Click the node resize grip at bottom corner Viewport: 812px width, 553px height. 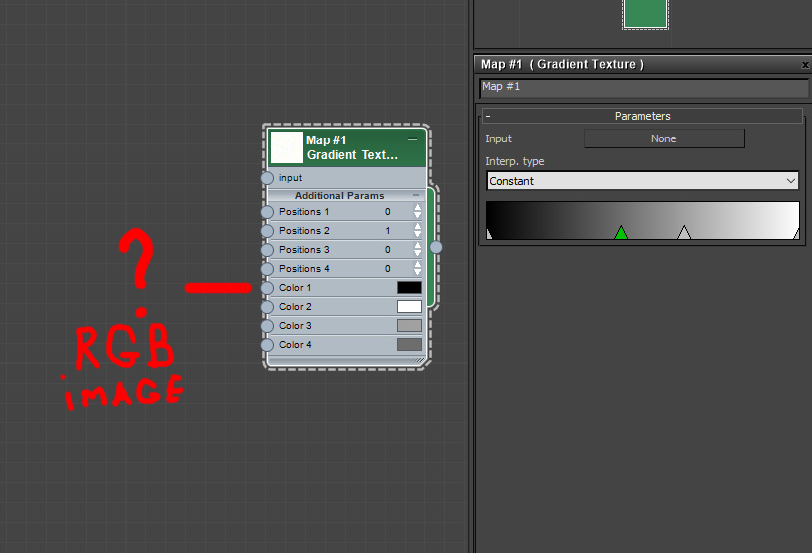(417, 360)
